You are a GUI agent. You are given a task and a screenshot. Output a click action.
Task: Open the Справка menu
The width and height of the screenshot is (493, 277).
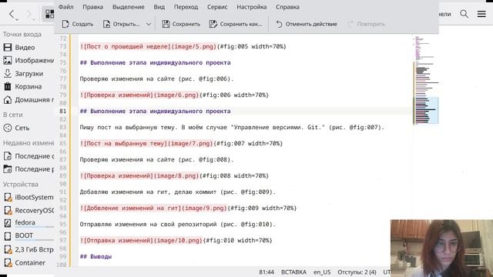pyautogui.click(x=287, y=7)
